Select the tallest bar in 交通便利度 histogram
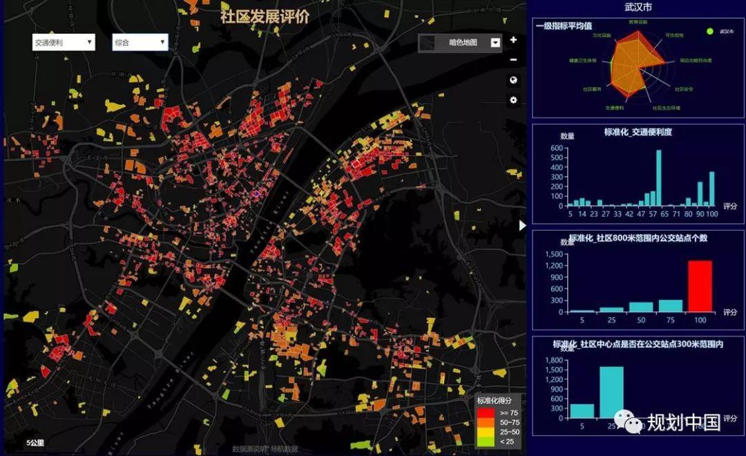The image size is (746, 456). tap(659, 178)
